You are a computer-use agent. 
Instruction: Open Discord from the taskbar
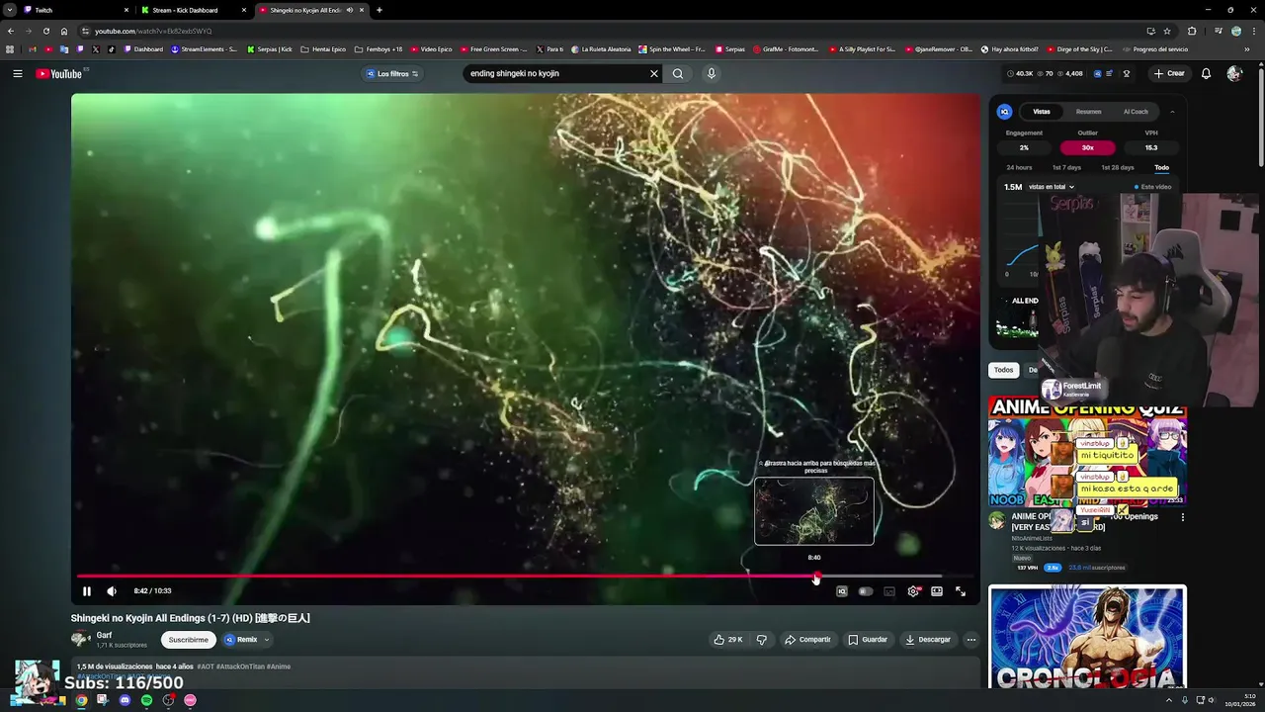(x=125, y=700)
